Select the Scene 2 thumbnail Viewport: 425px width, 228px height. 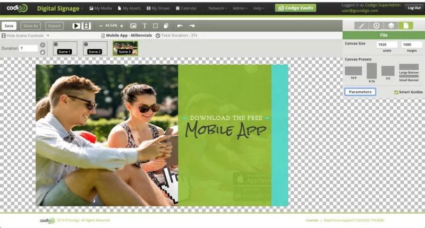tap(95, 48)
